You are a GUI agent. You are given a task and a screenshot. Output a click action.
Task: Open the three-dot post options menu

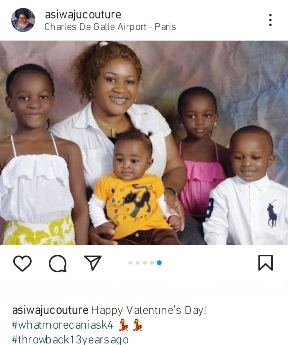[270, 20]
